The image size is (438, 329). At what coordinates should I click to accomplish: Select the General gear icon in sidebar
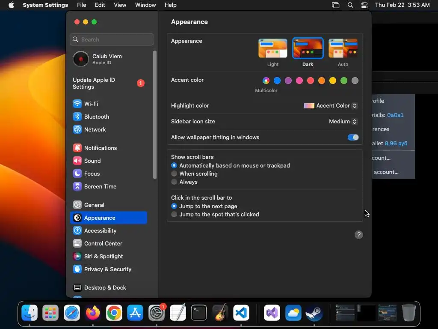coord(77,205)
